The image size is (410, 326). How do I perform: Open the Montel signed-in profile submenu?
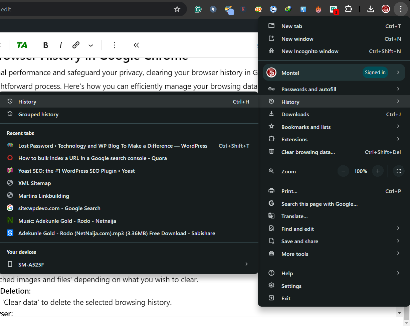[334, 72]
